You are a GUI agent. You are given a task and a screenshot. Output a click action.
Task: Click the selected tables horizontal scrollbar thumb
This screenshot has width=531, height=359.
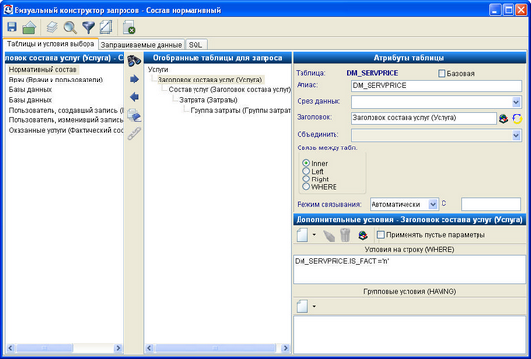[215, 348]
